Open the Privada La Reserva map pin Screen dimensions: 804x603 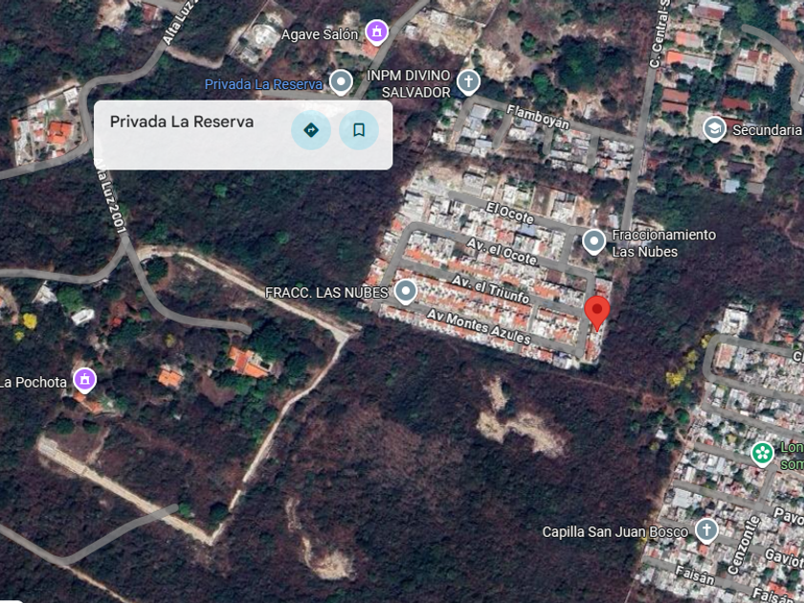point(341,82)
